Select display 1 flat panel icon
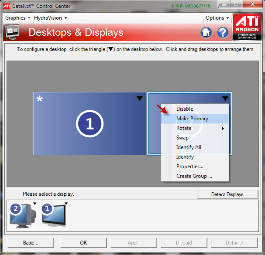The image size is (265, 255). click(x=54, y=214)
